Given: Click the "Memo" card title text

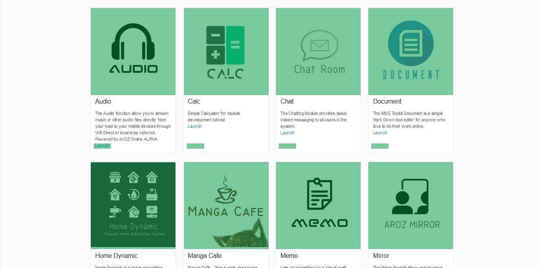Looking at the screenshot, I should tap(289, 256).
